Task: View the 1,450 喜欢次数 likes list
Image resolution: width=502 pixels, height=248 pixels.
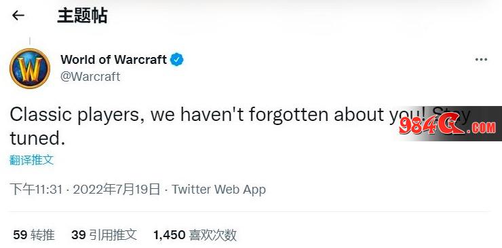Action: (x=195, y=235)
